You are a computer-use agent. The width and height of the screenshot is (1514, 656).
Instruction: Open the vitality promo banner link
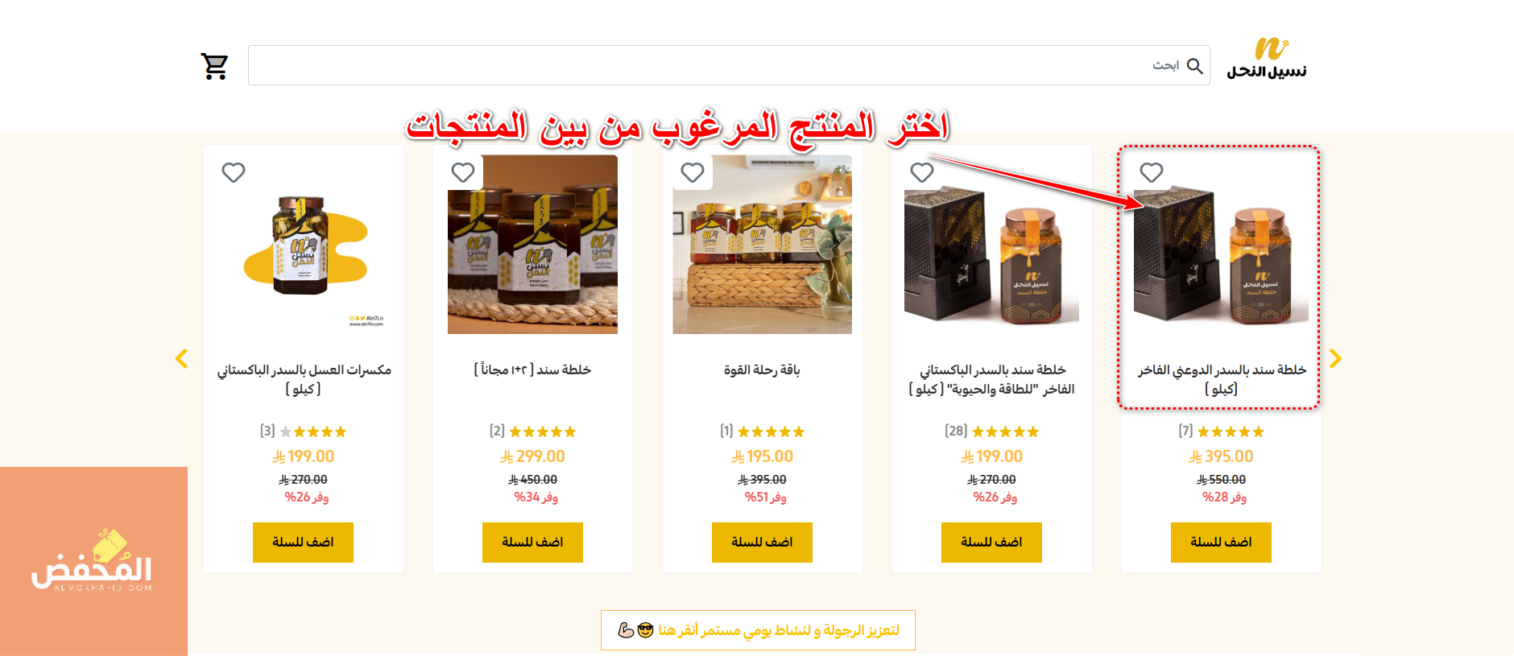[x=758, y=630]
